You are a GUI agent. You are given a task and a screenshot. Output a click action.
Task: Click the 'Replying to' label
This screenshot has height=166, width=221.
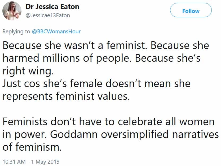point(16,32)
